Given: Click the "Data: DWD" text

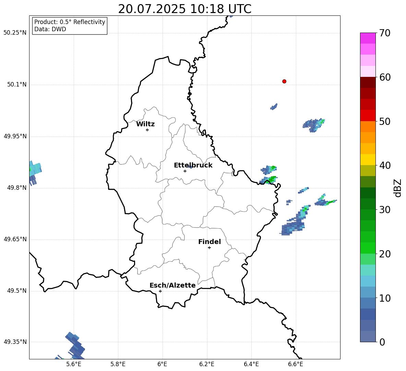Looking at the screenshot, I should (50, 29).
